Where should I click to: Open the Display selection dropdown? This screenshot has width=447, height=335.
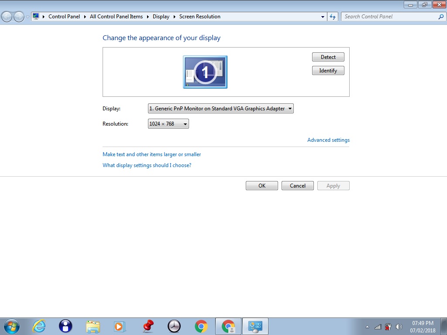tap(220, 109)
